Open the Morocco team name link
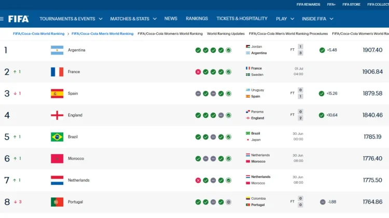Image resolution: width=389 pixels, height=218 pixels. [76, 159]
